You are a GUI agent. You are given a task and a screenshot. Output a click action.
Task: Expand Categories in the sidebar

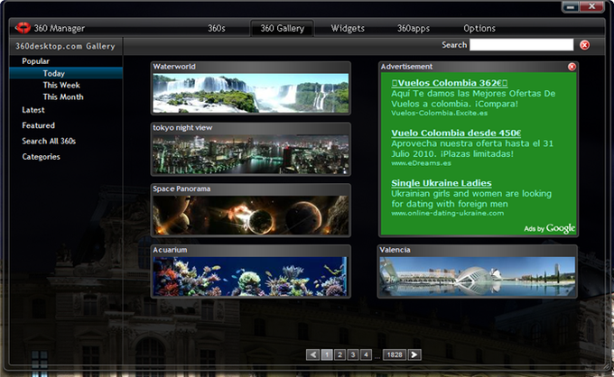click(x=42, y=157)
